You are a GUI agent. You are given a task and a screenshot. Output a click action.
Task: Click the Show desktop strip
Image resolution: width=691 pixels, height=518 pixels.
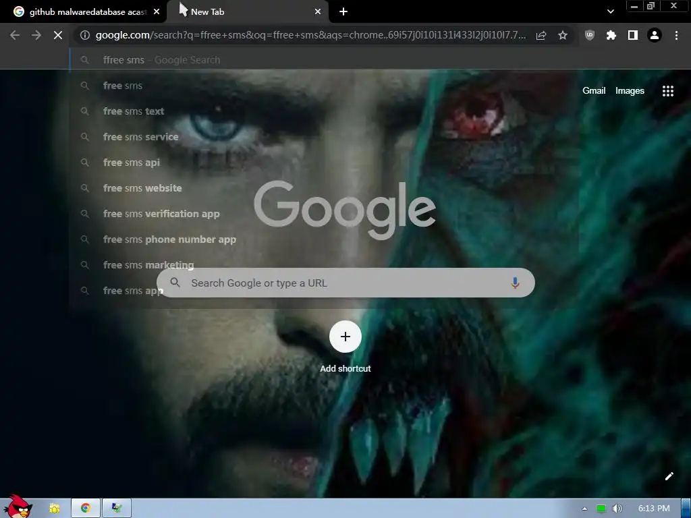[686, 509]
